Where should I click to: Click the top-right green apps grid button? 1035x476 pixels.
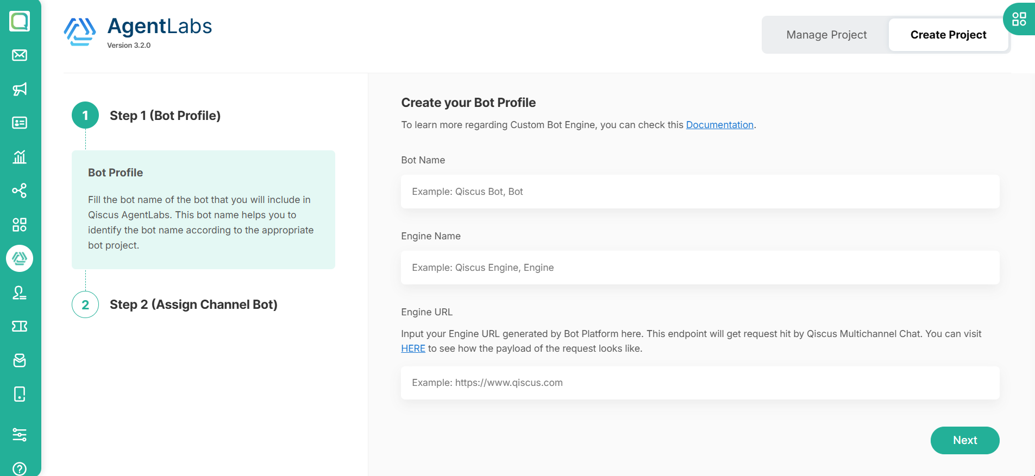pyautogui.click(x=1019, y=20)
